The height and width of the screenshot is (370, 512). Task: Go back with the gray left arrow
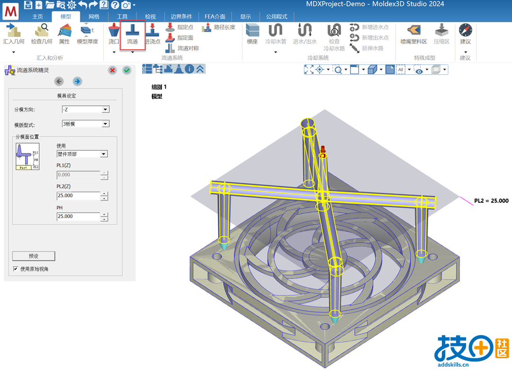(59, 81)
